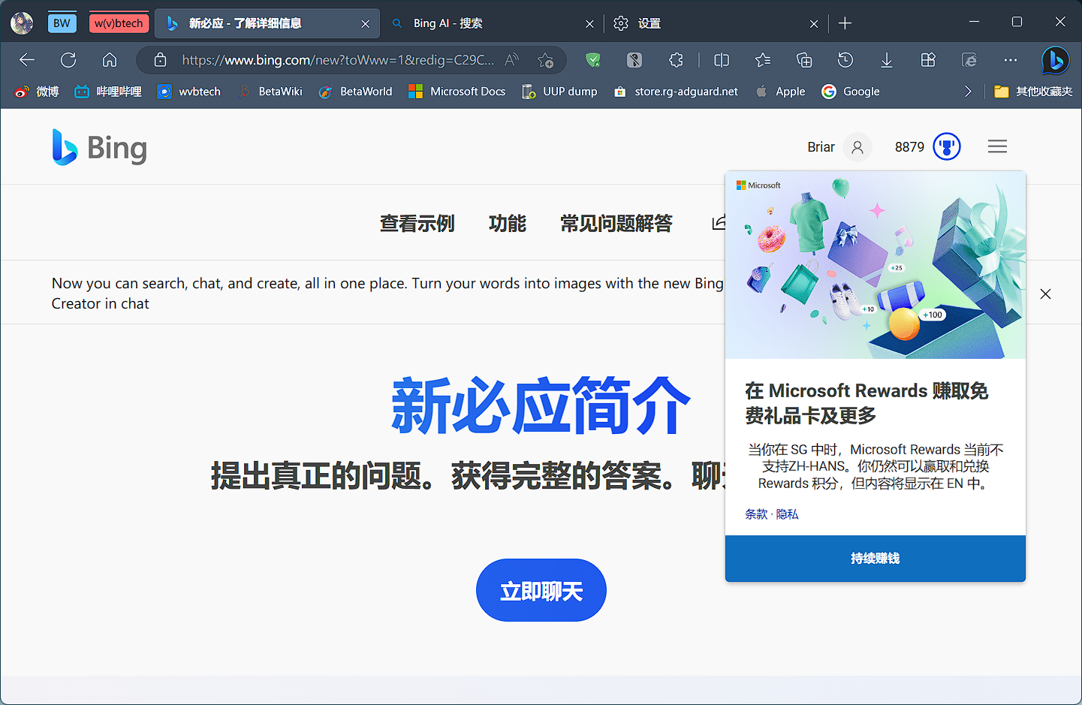The image size is (1082, 705).
Task: Click the 持续赚钱 button in Rewards popup
Action: click(x=875, y=559)
